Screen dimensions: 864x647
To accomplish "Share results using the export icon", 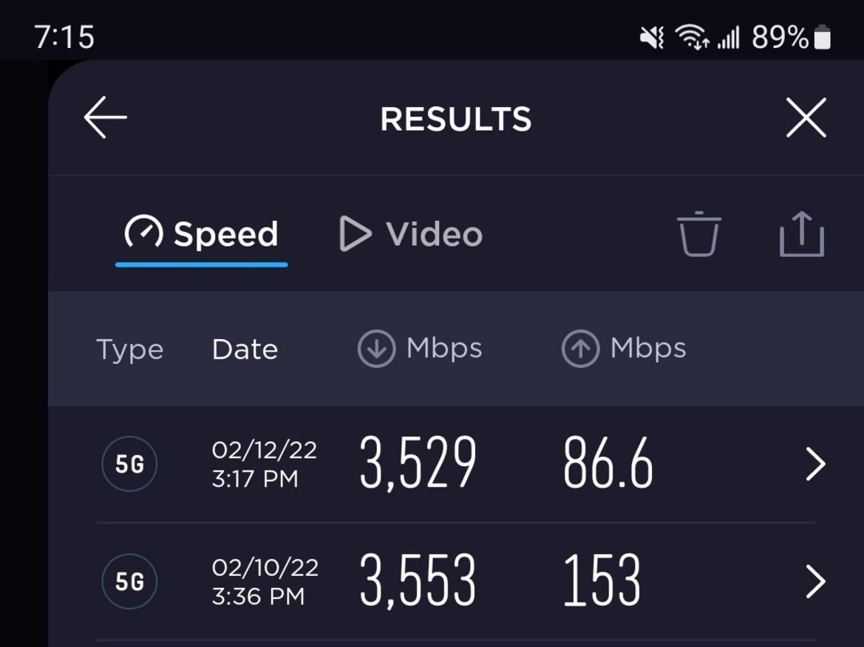I will tap(802, 233).
